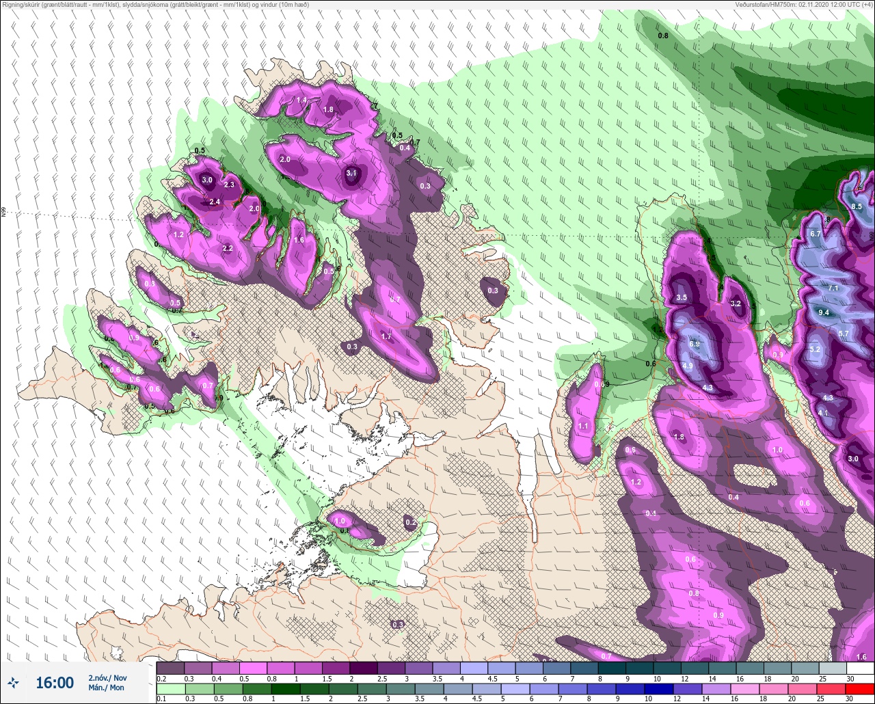Image resolution: width=875 pixels, height=704 pixels.
Task: Pick the white snow legend swatch labeled 30
Action: pyautogui.click(x=860, y=668)
